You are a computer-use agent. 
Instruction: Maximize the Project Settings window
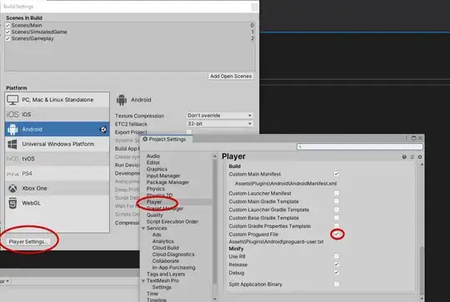(x=413, y=138)
